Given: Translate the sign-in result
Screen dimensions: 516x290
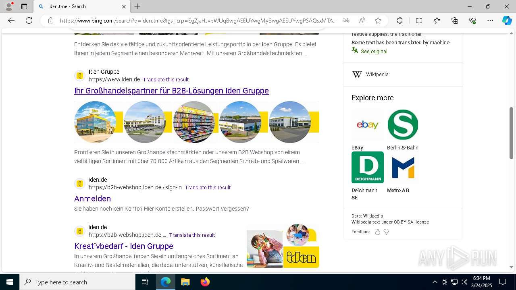Looking at the screenshot, I should coord(208,188).
